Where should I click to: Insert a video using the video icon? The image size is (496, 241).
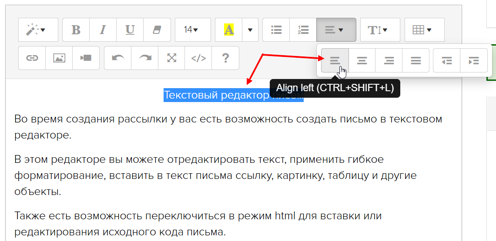coord(86,58)
